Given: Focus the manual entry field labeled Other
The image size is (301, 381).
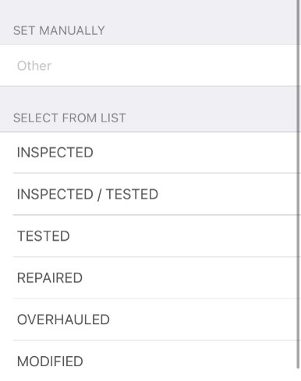Looking at the screenshot, I should pyautogui.click(x=149, y=65).
